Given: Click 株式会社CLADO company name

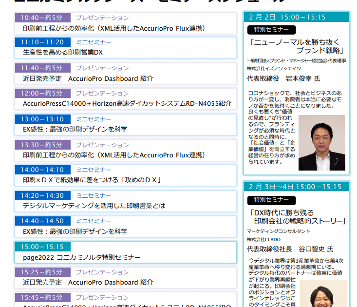Looking at the screenshot, I should pos(263,240).
